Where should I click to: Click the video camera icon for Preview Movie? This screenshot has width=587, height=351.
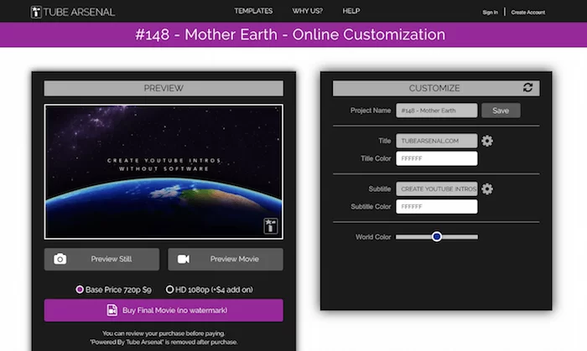pyautogui.click(x=184, y=259)
